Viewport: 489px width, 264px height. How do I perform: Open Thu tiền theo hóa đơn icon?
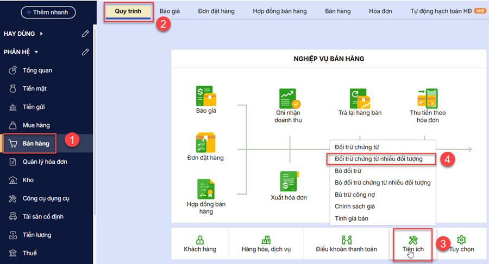[x=428, y=99]
